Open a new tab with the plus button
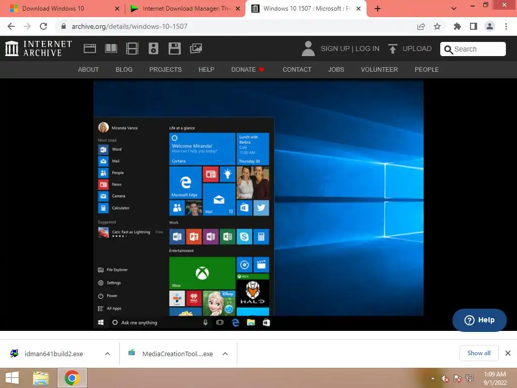The width and height of the screenshot is (517, 388). point(378,9)
